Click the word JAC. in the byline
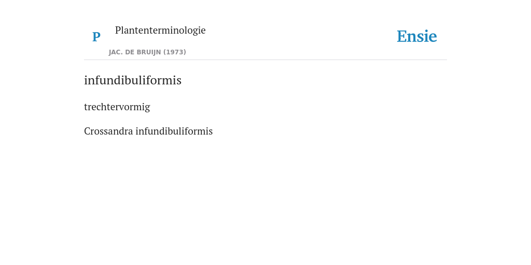 pyautogui.click(x=116, y=52)
